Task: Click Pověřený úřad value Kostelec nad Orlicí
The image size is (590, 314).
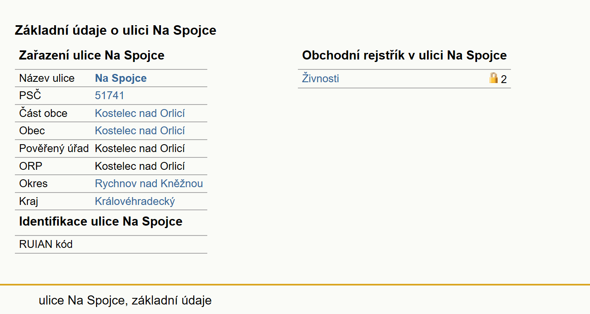Action: [x=140, y=148]
